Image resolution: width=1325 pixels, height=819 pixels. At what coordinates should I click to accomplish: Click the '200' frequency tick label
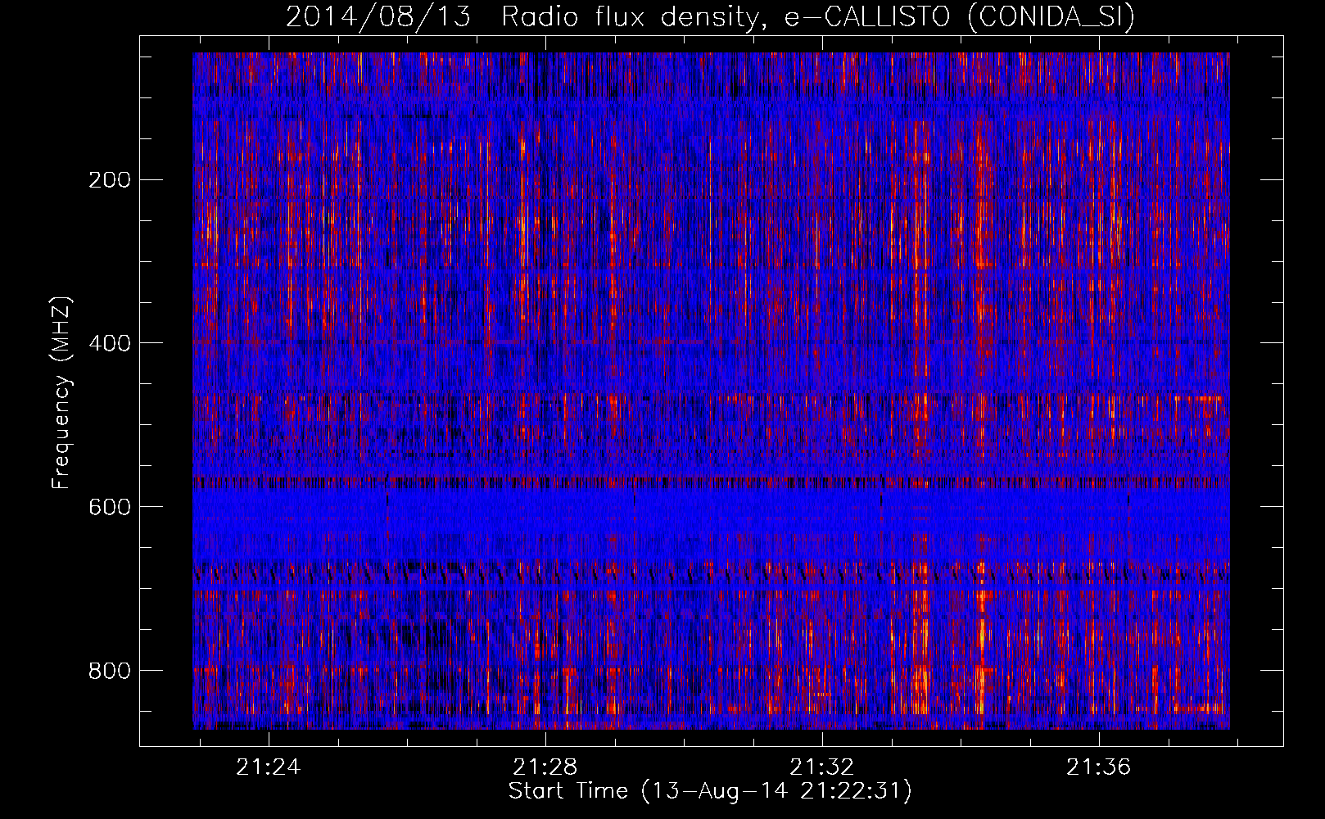(109, 179)
